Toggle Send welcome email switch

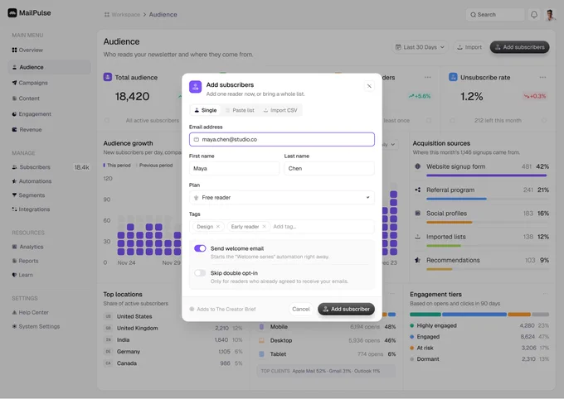click(x=200, y=248)
